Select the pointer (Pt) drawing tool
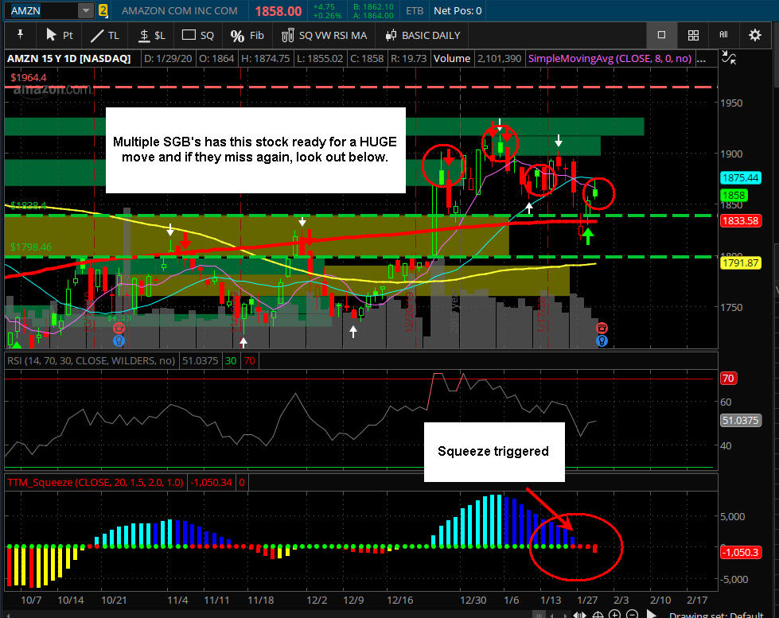 point(59,35)
